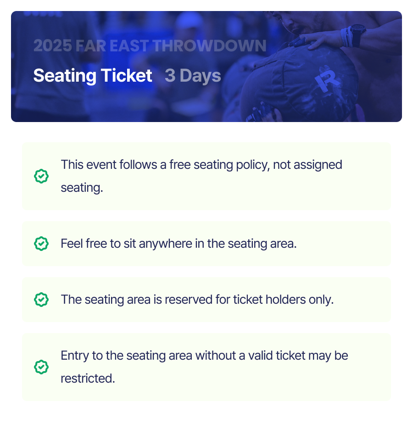Viewport: 413px width, 423px height.
Task: Click the R logo on the sandbag
Action: [327, 78]
